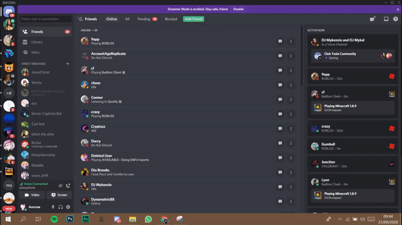Disable Streamer Mode

click(238, 9)
